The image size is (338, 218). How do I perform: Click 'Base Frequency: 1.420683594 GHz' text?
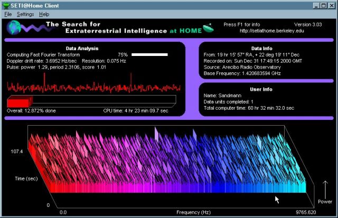[x=242, y=73]
